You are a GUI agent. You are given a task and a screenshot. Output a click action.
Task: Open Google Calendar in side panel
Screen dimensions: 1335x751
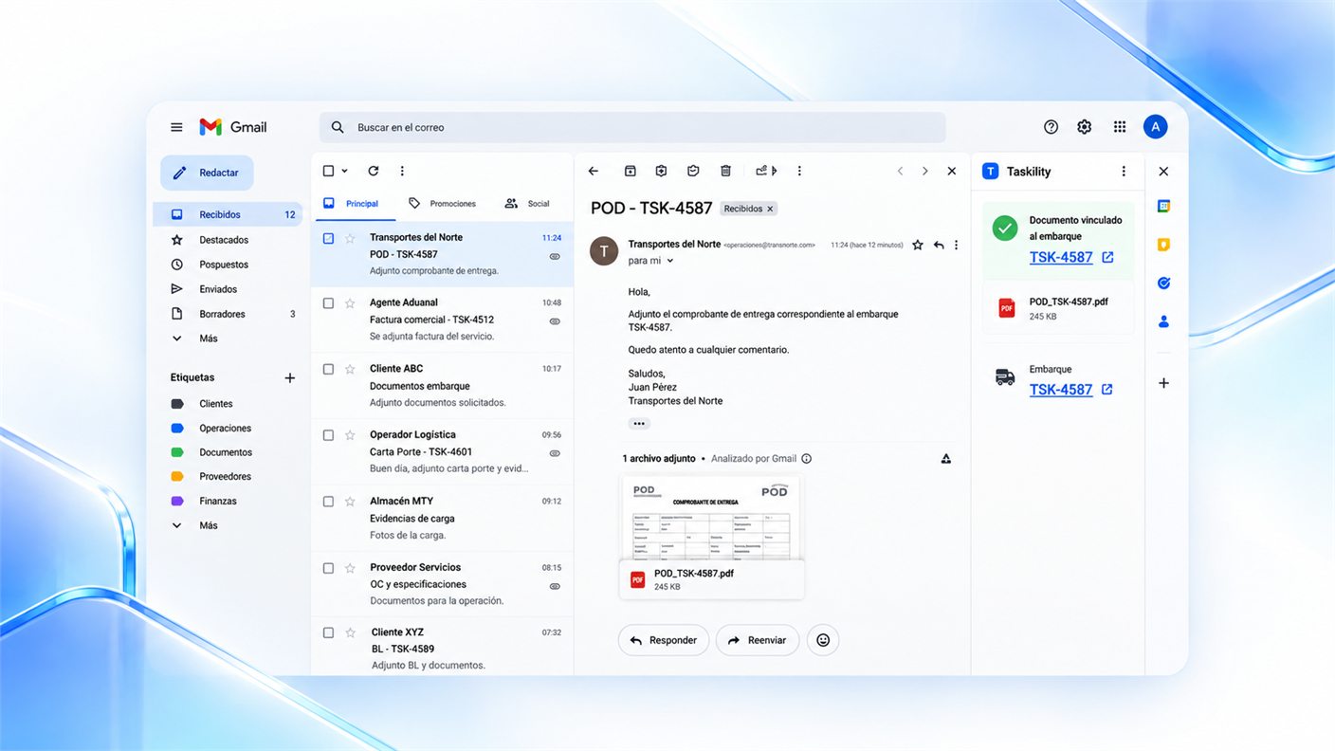(x=1163, y=206)
